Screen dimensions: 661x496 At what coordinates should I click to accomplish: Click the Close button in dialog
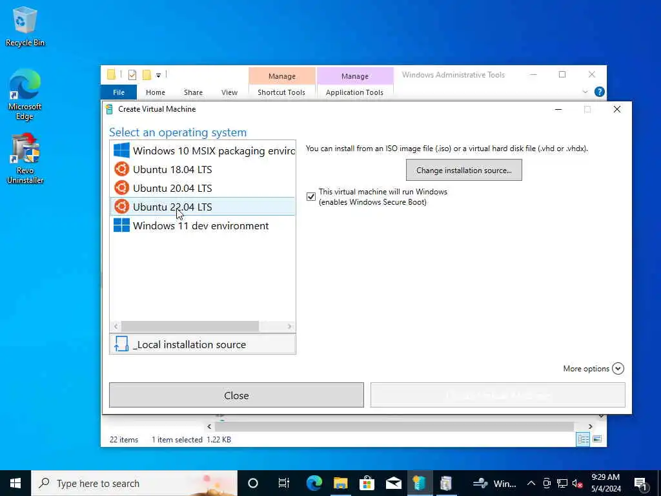[x=236, y=395]
